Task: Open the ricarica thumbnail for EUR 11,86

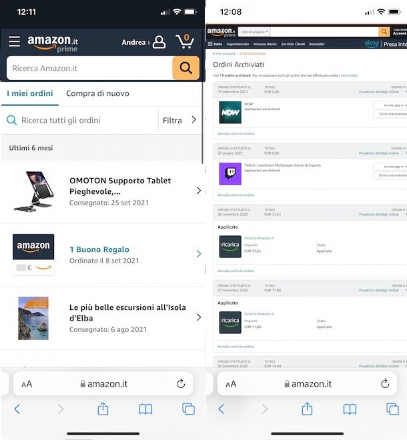Action: 230,322
